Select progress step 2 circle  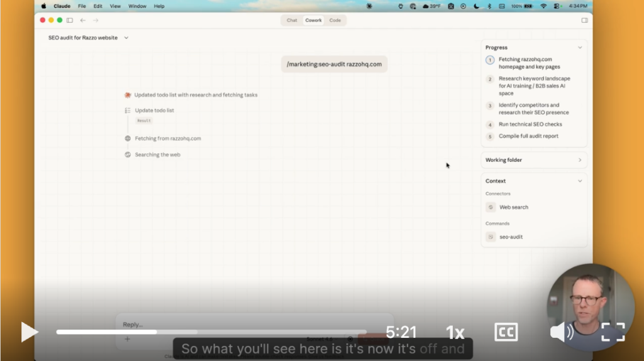click(490, 79)
